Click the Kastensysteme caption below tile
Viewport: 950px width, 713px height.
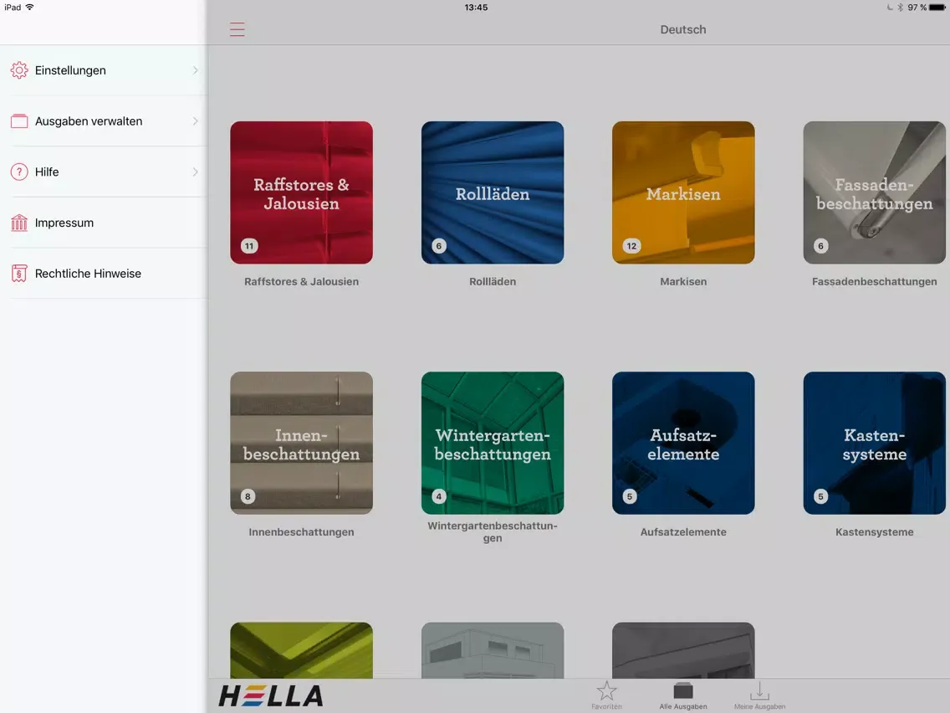coord(874,531)
